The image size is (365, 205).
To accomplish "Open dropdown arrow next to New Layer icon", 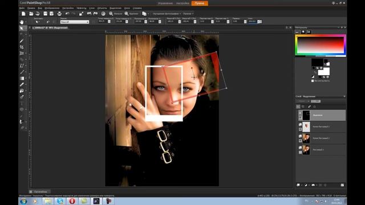I will click(302, 185).
